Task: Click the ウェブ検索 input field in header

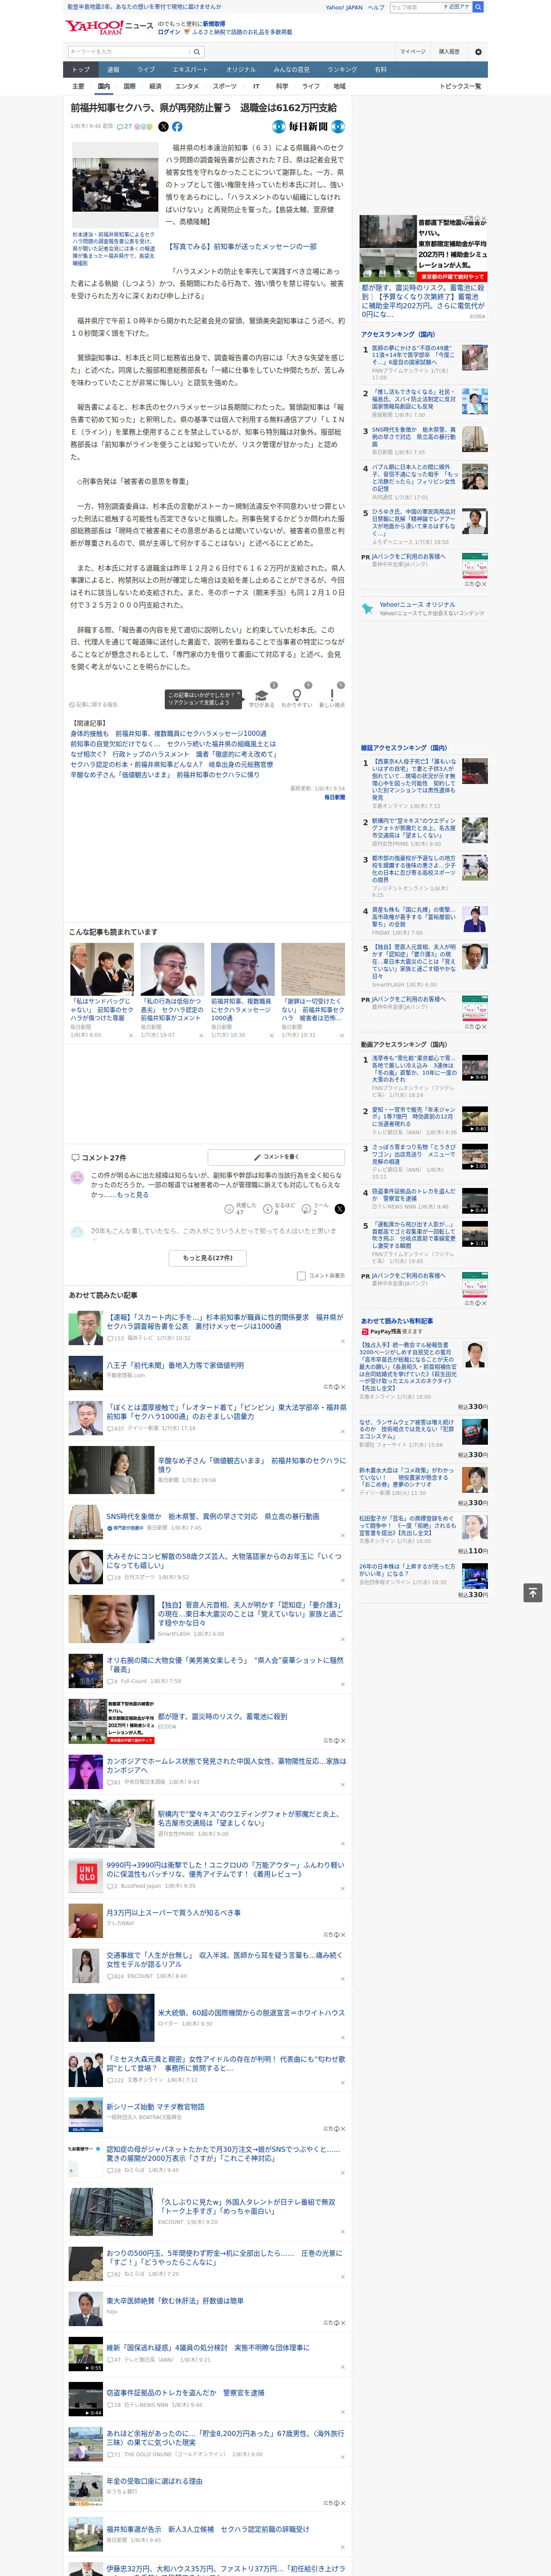Action: tap(416, 7)
